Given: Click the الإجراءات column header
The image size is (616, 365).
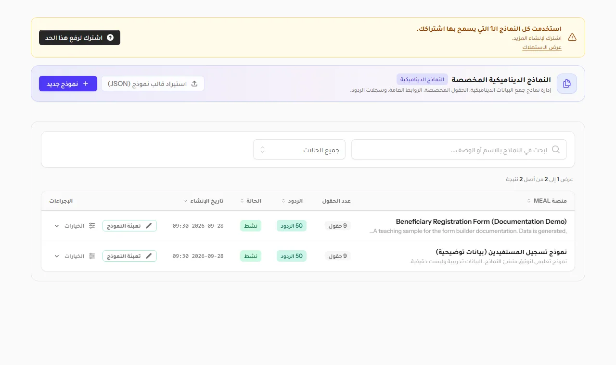Looking at the screenshot, I should coord(61,201).
